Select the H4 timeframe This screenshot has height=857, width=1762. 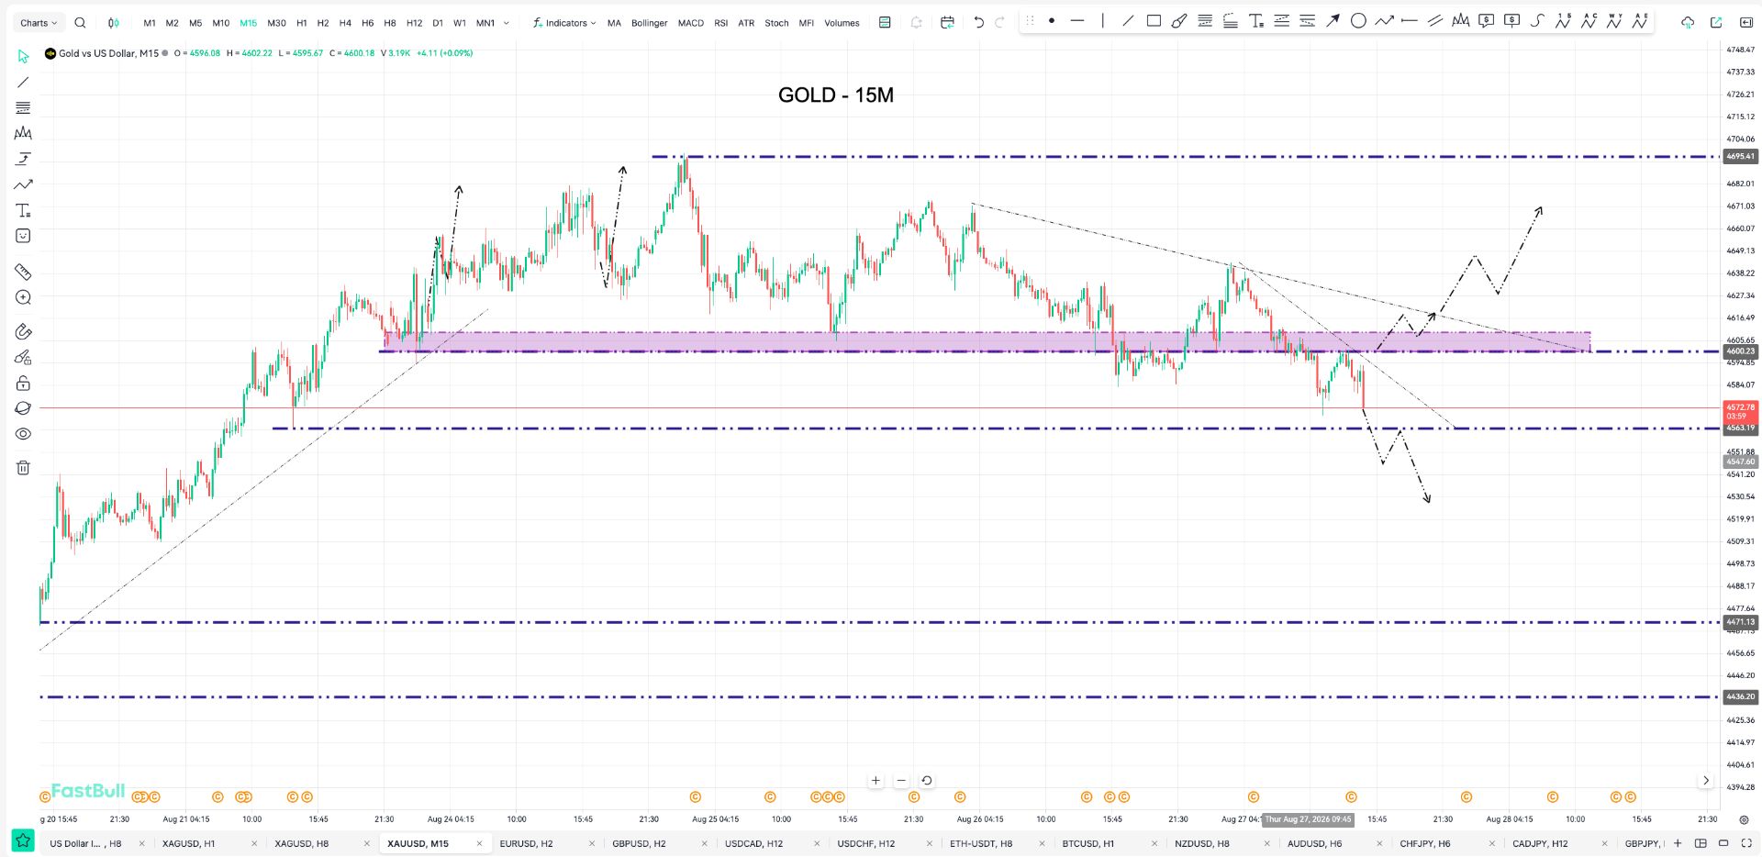point(345,23)
